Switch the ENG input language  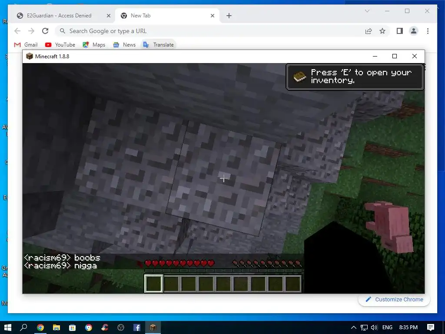(x=387, y=327)
